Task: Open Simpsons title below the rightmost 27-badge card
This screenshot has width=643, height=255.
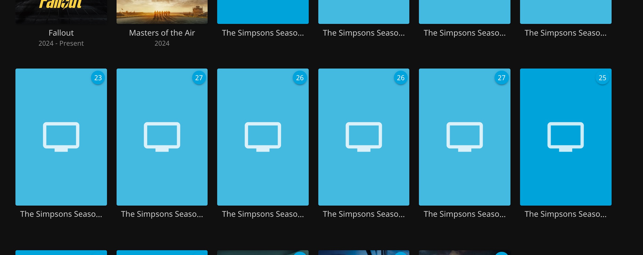Action: coord(464,214)
